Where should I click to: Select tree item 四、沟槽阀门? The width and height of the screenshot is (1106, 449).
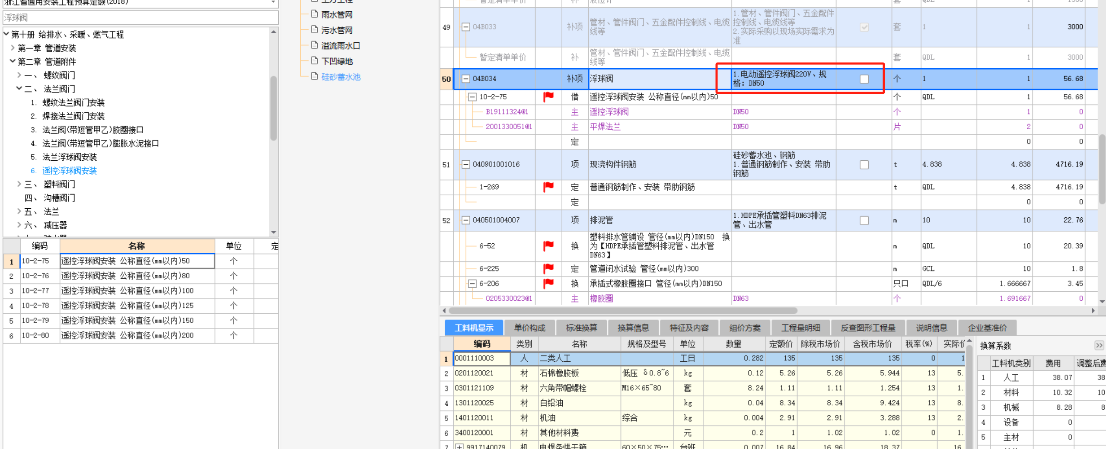[50, 197]
